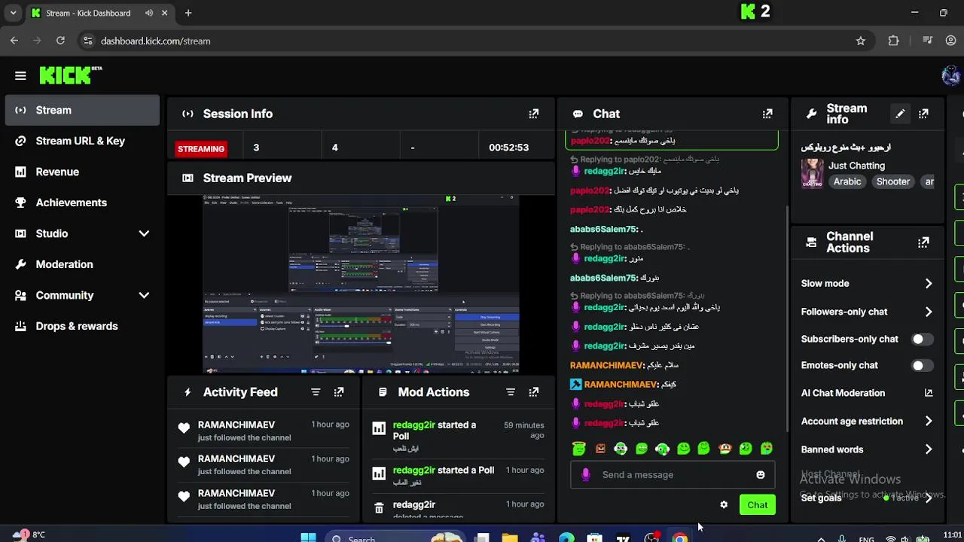
Task: Close the Kick Dashboard browser tab
Action: (x=165, y=13)
